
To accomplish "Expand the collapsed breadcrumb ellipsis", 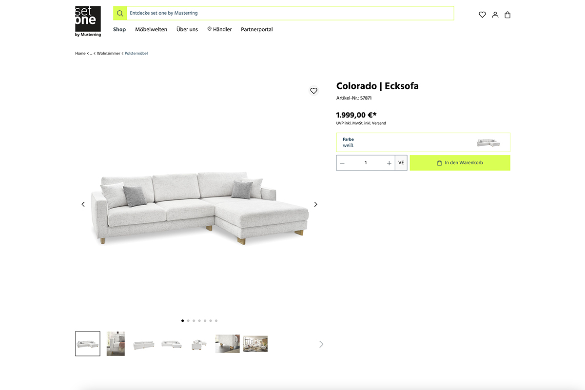I will click(91, 54).
